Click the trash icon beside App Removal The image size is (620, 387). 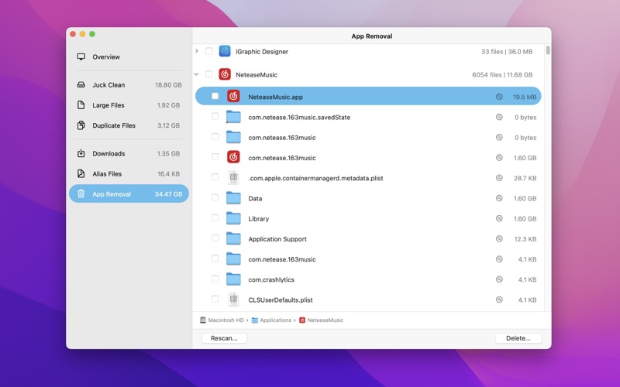(x=81, y=194)
